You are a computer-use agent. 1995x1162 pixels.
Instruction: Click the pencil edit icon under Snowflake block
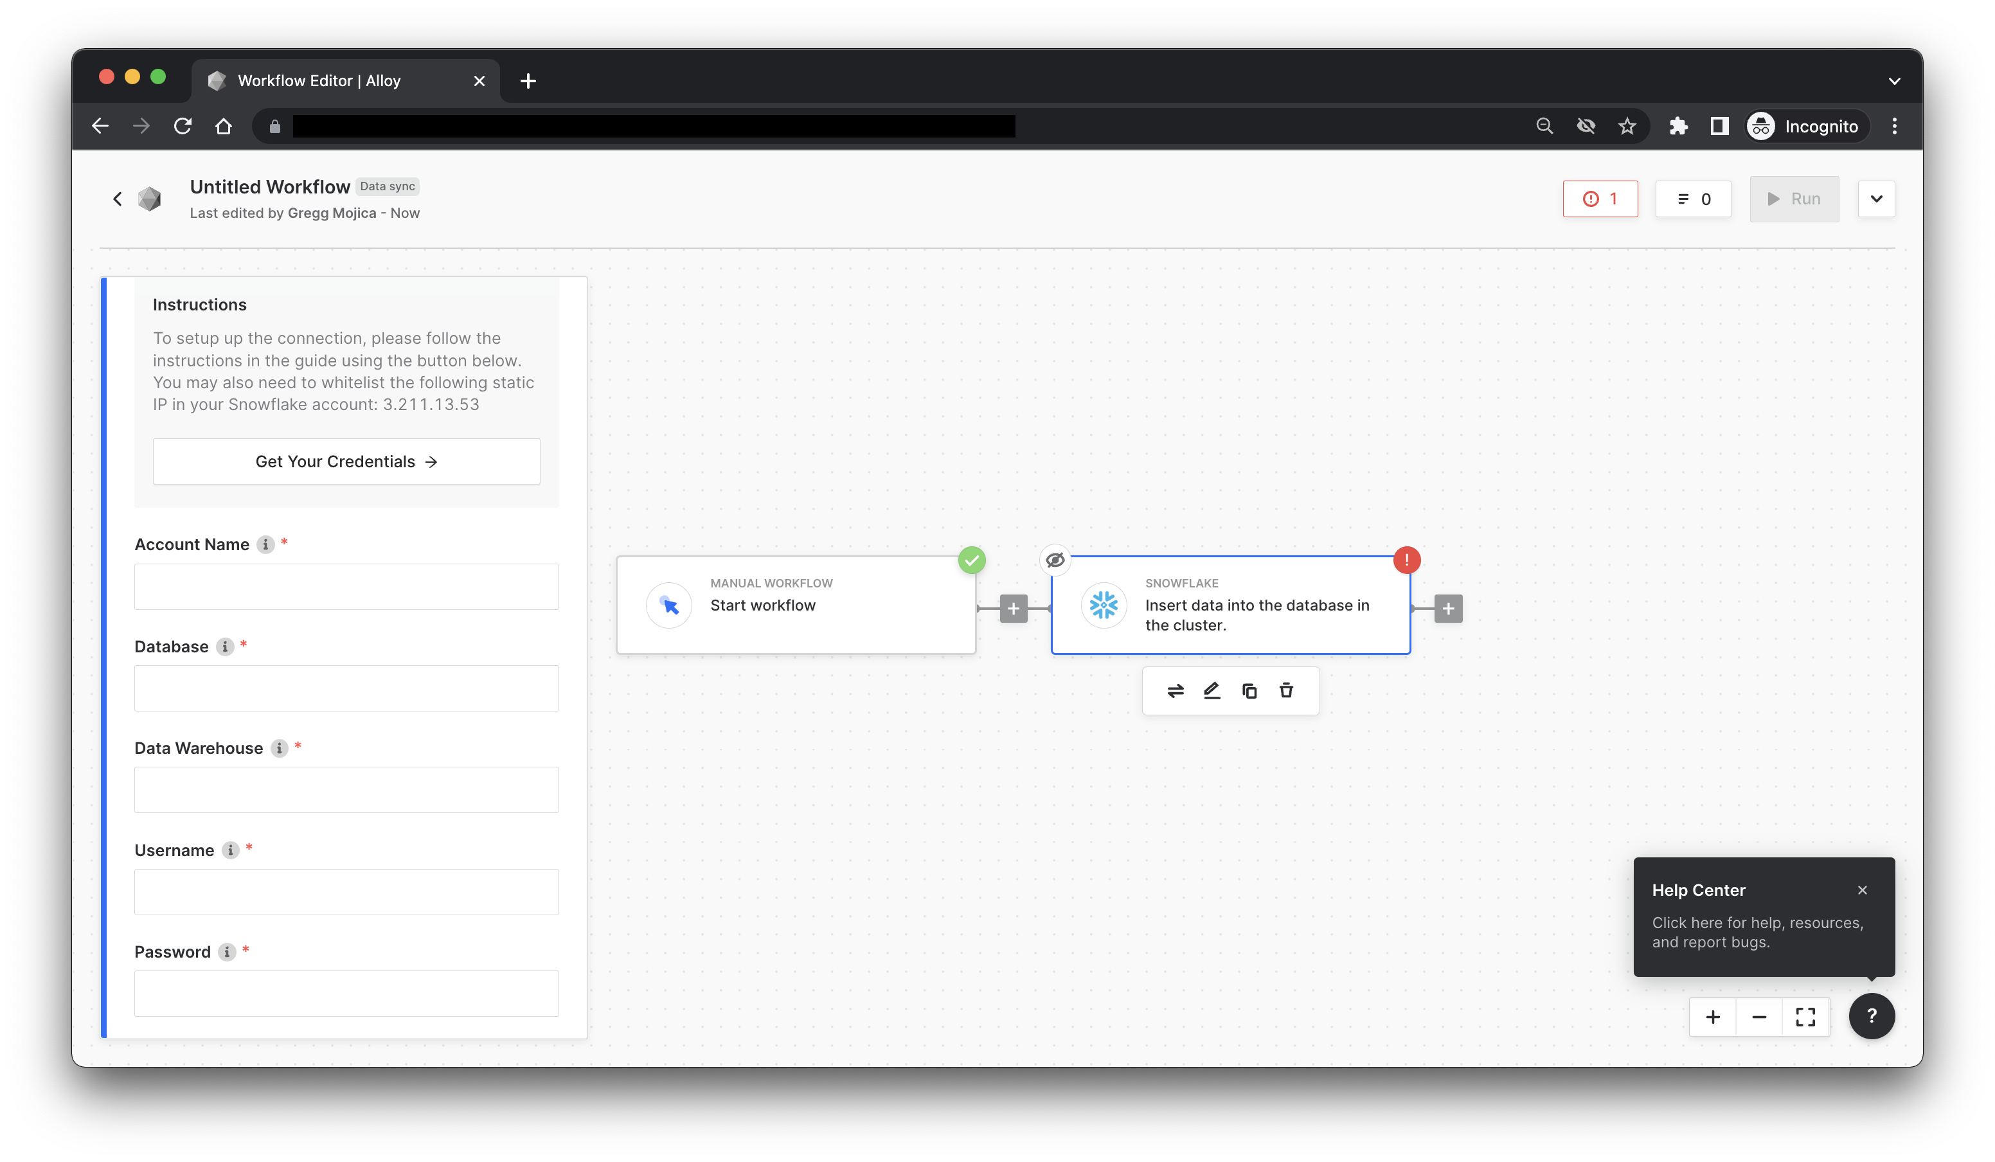1212,691
